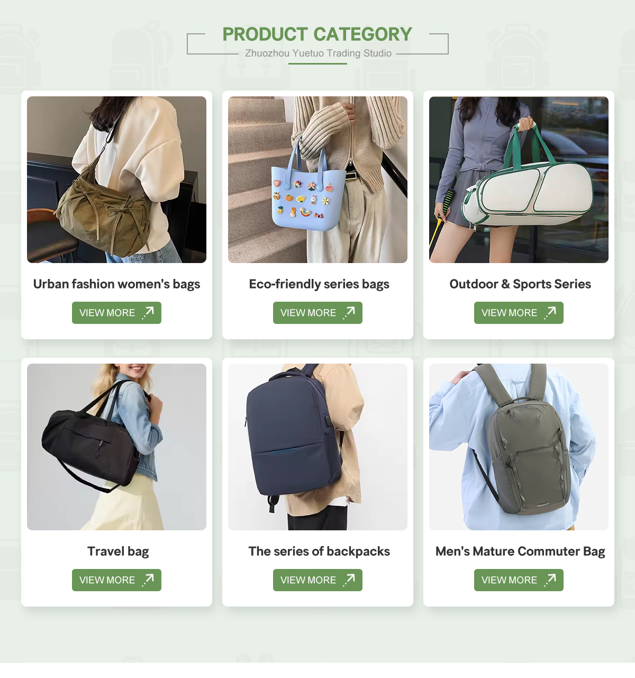Open the grey commuter backpack photo
The image size is (635, 678).
[519, 447]
